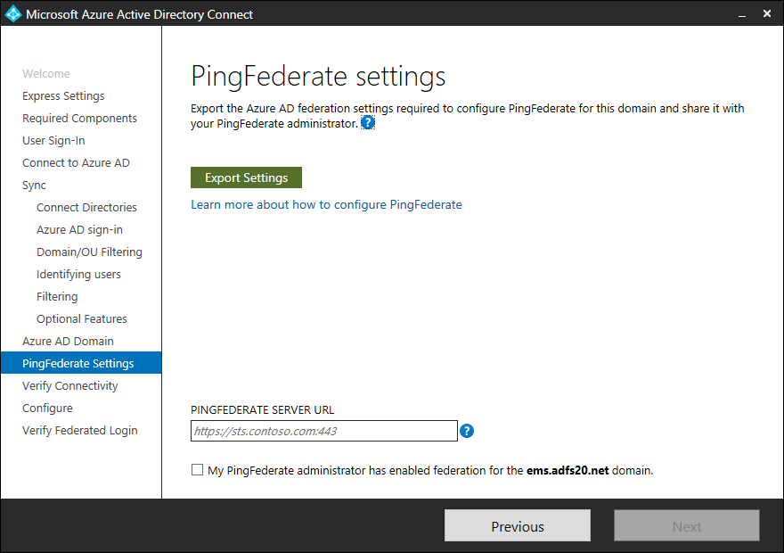
Task: Select Azure AD sign-in options
Action: 80,229
